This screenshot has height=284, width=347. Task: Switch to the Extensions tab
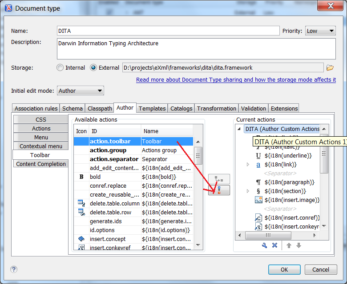[x=284, y=108]
